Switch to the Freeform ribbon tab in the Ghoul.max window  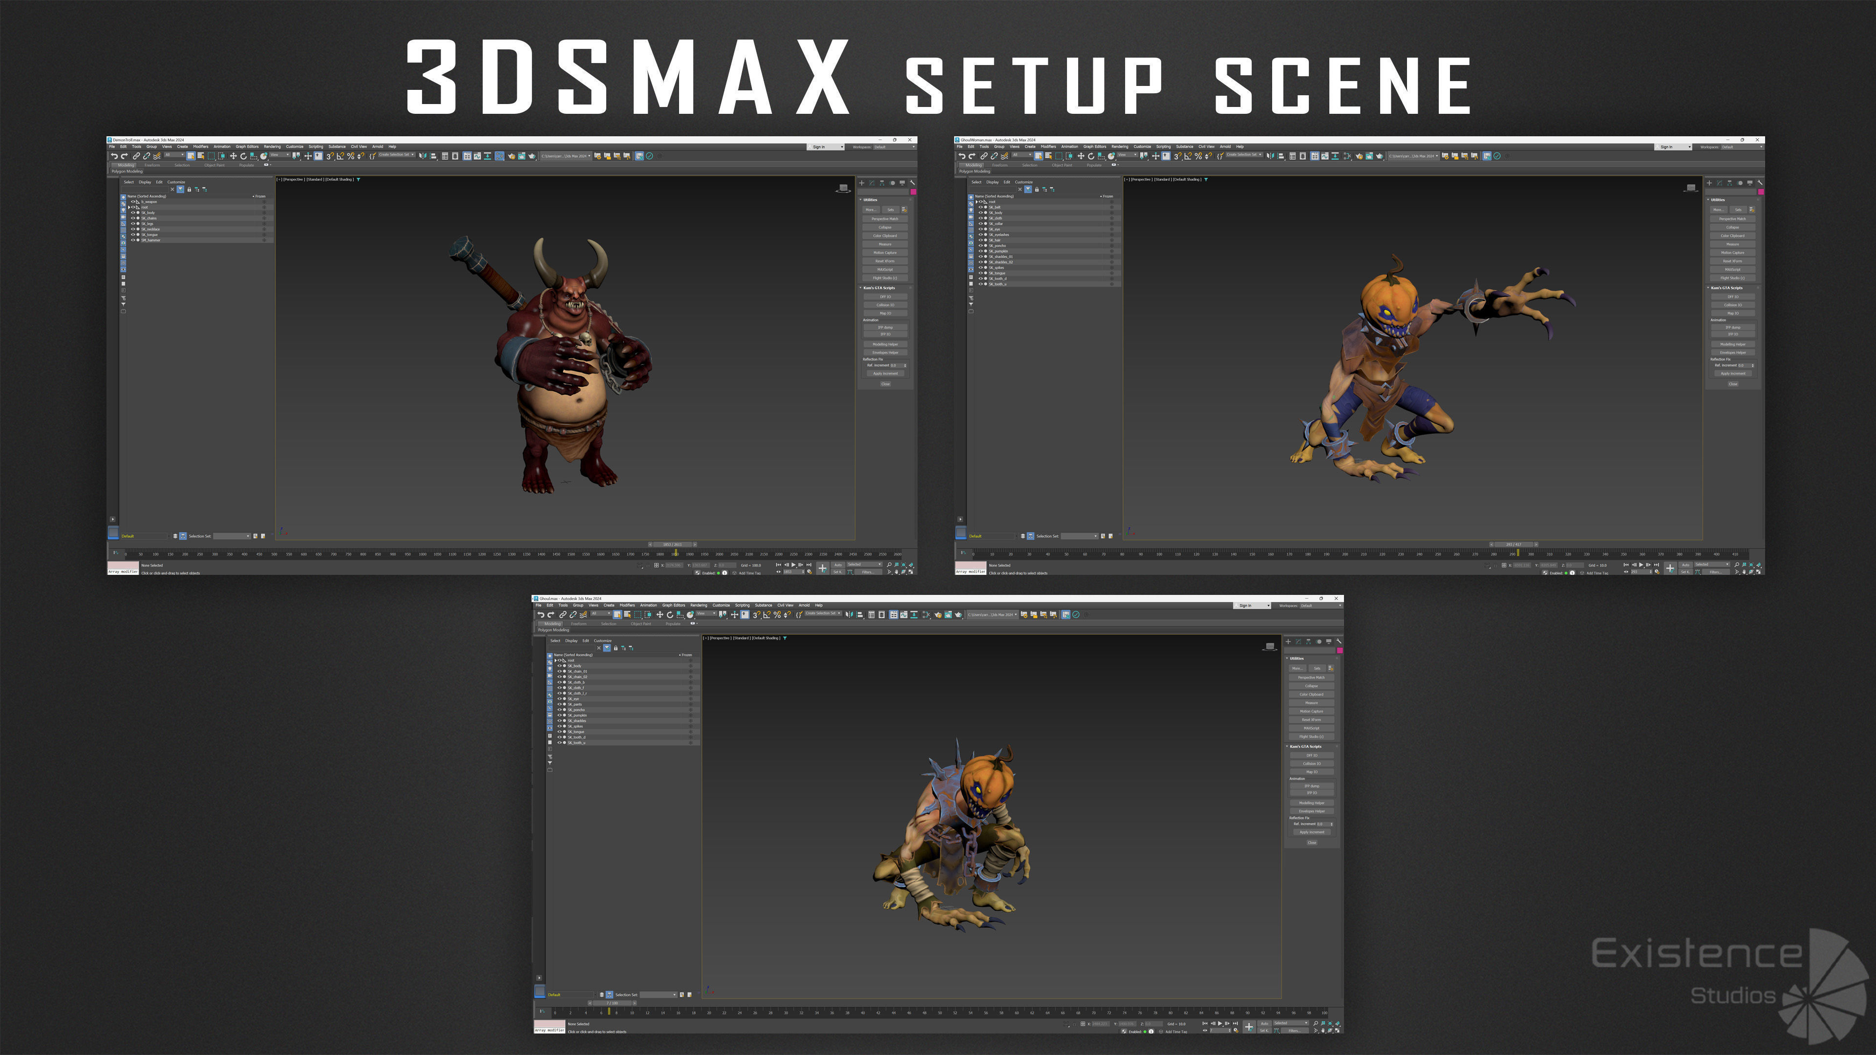tap(578, 624)
